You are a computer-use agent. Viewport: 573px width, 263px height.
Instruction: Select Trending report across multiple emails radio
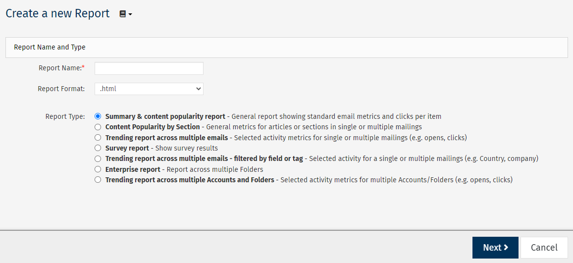[x=98, y=138]
